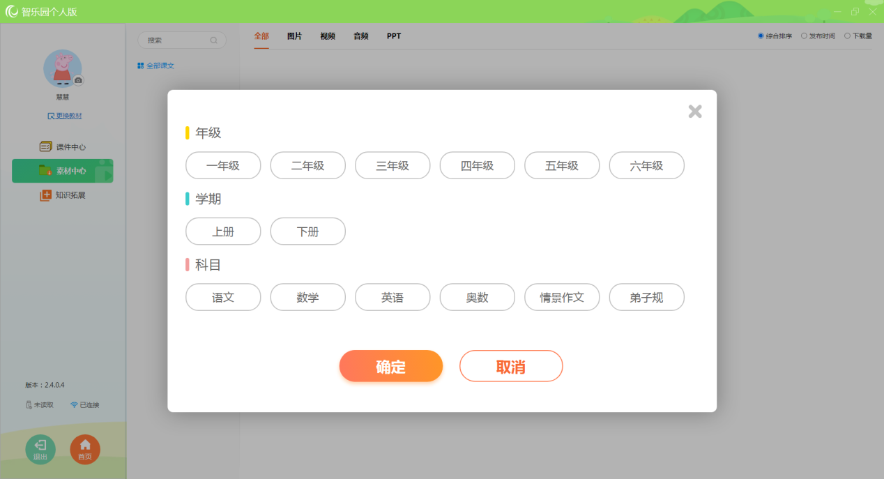This screenshot has height=479, width=884.
Task: Click the 未读取 status icon
Action: (x=29, y=405)
